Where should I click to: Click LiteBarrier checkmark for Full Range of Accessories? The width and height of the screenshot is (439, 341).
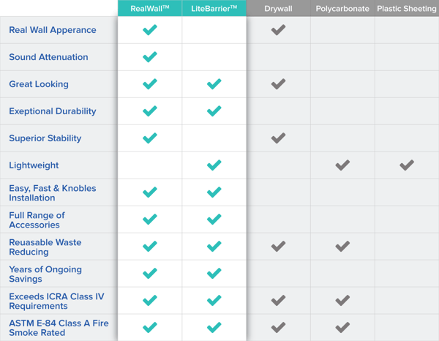(214, 220)
